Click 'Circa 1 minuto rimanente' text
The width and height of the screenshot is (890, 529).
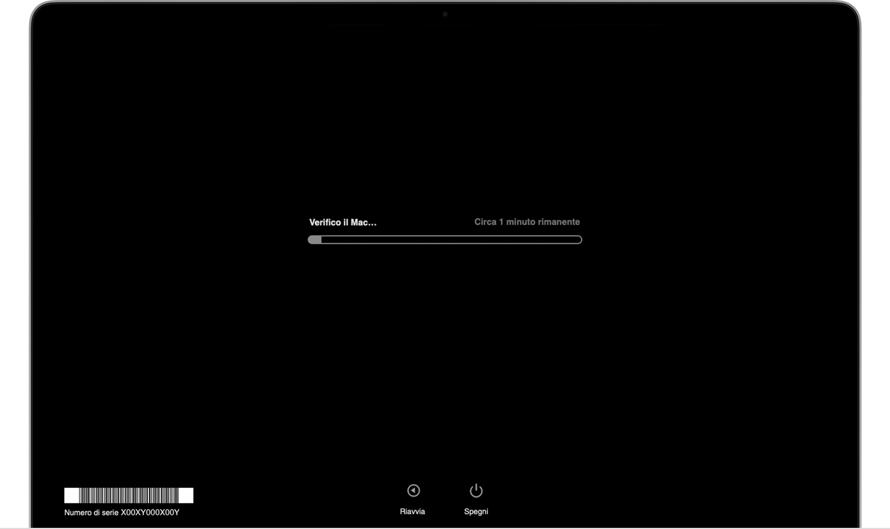click(527, 222)
